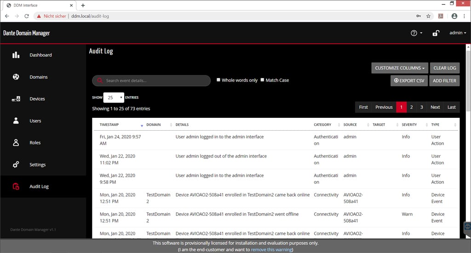Expand the Customize Columns dropdown
471x253 pixels.
400,68
